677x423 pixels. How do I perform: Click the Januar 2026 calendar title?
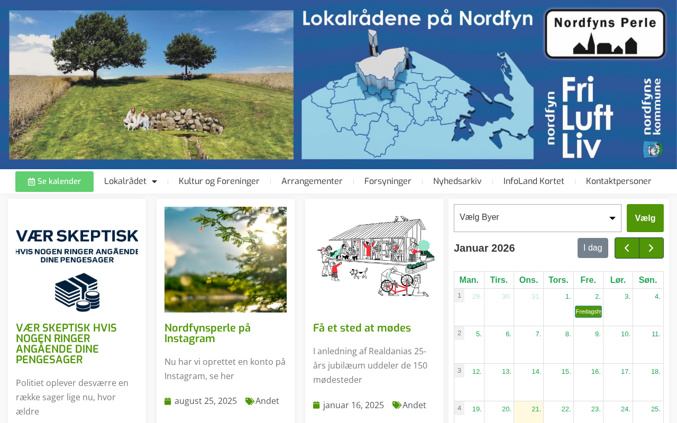484,248
